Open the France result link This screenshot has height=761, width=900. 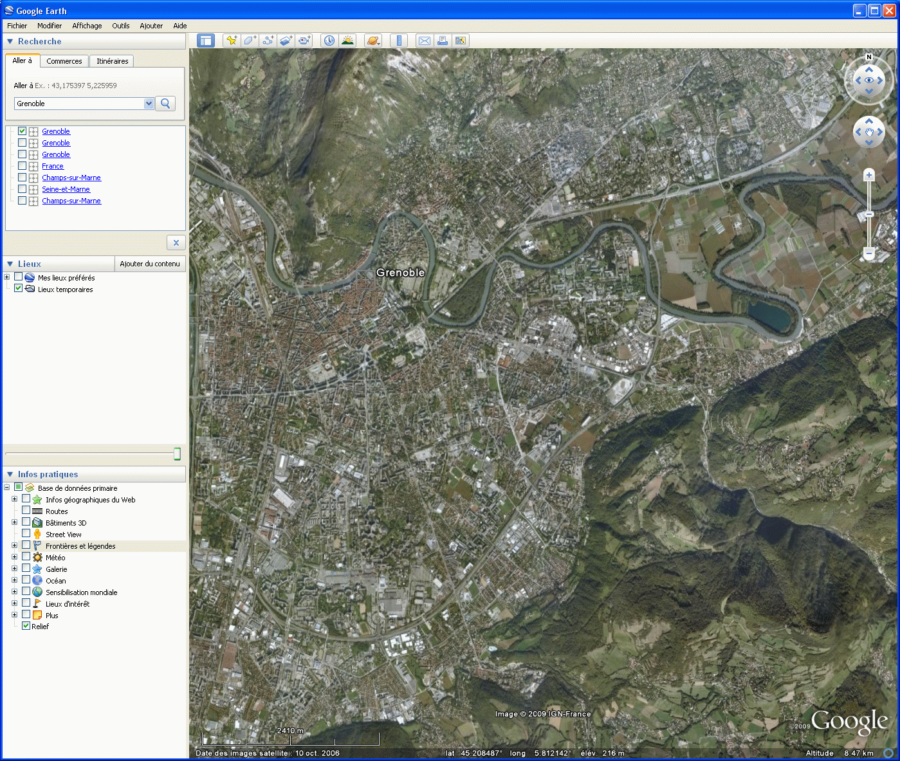pyautogui.click(x=53, y=166)
